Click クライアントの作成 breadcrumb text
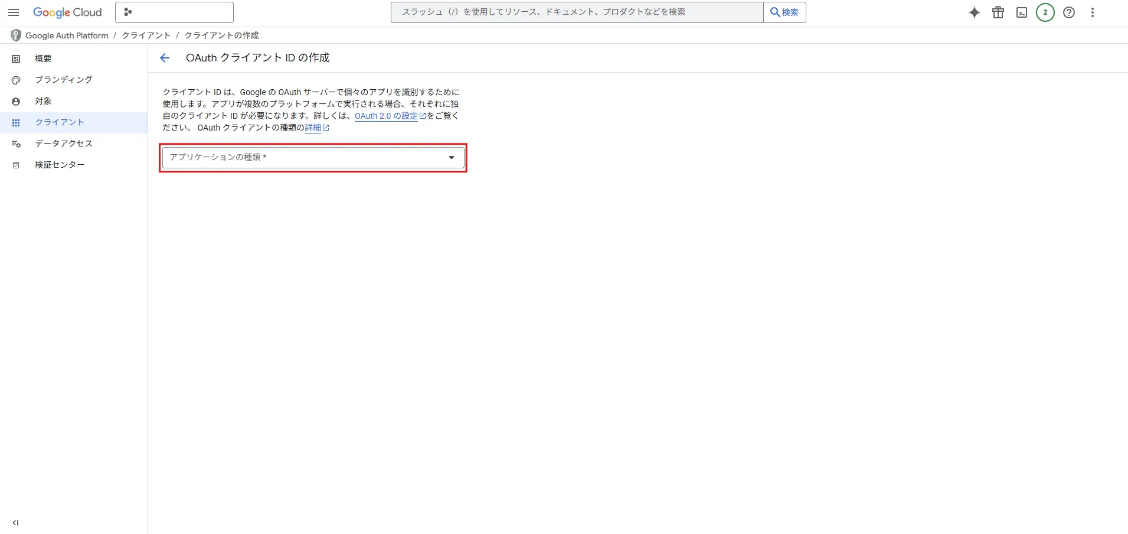The height and width of the screenshot is (534, 1128). (x=221, y=35)
